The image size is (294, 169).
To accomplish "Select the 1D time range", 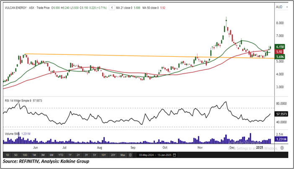I will [7, 155].
